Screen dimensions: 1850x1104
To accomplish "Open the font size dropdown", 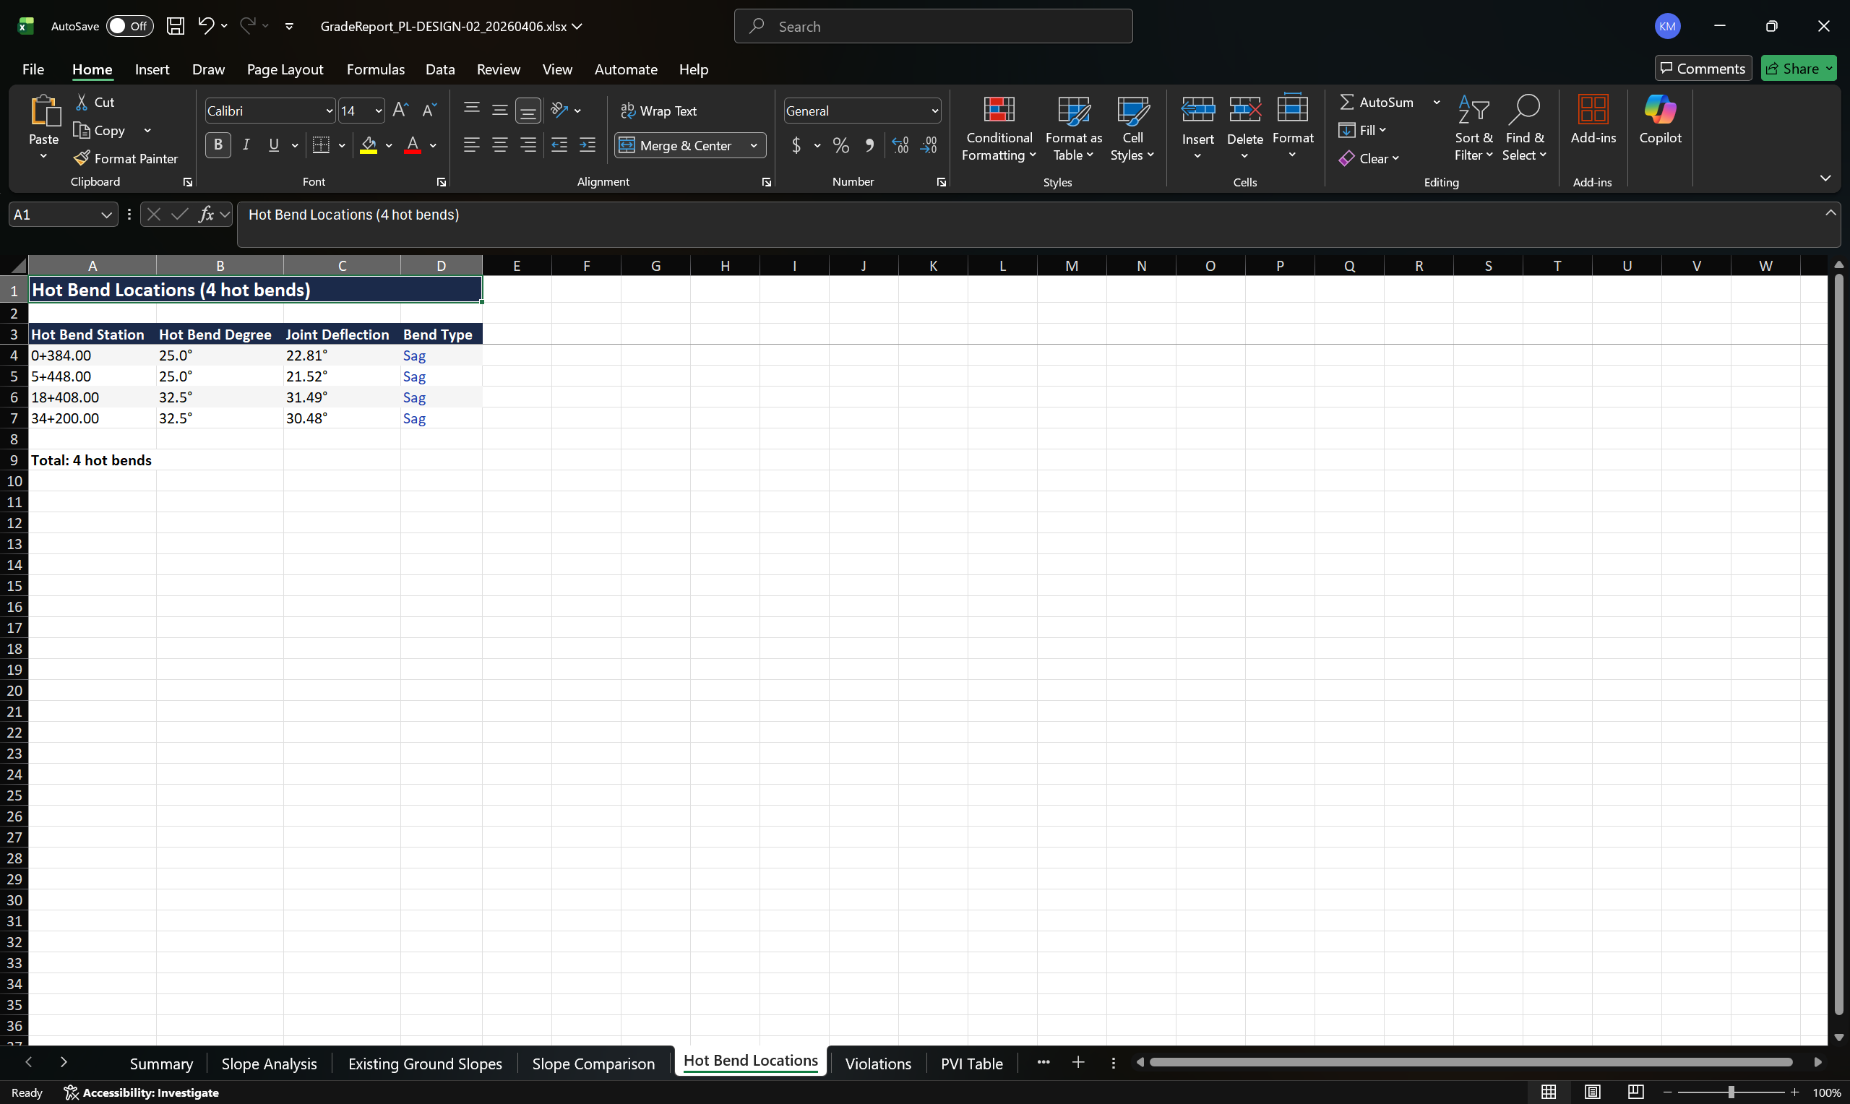I will tap(379, 111).
